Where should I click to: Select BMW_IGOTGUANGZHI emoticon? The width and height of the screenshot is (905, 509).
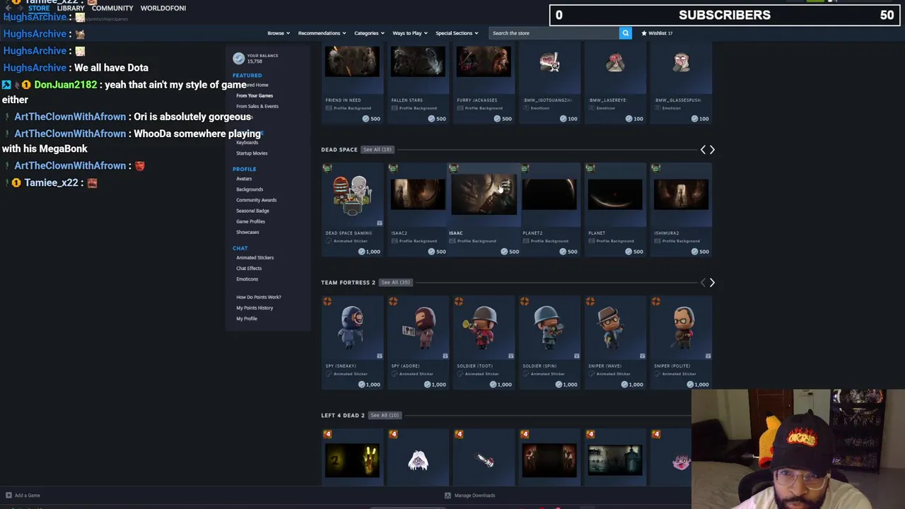coord(549,83)
